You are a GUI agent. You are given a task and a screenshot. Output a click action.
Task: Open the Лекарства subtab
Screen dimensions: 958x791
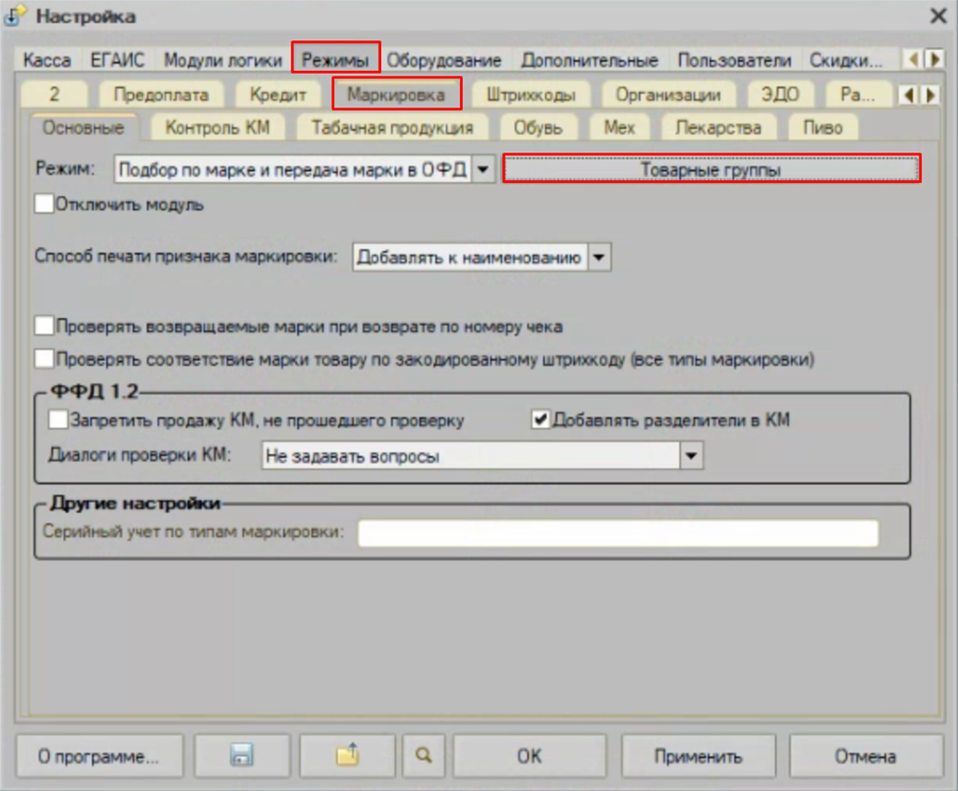pyautogui.click(x=718, y=127)
